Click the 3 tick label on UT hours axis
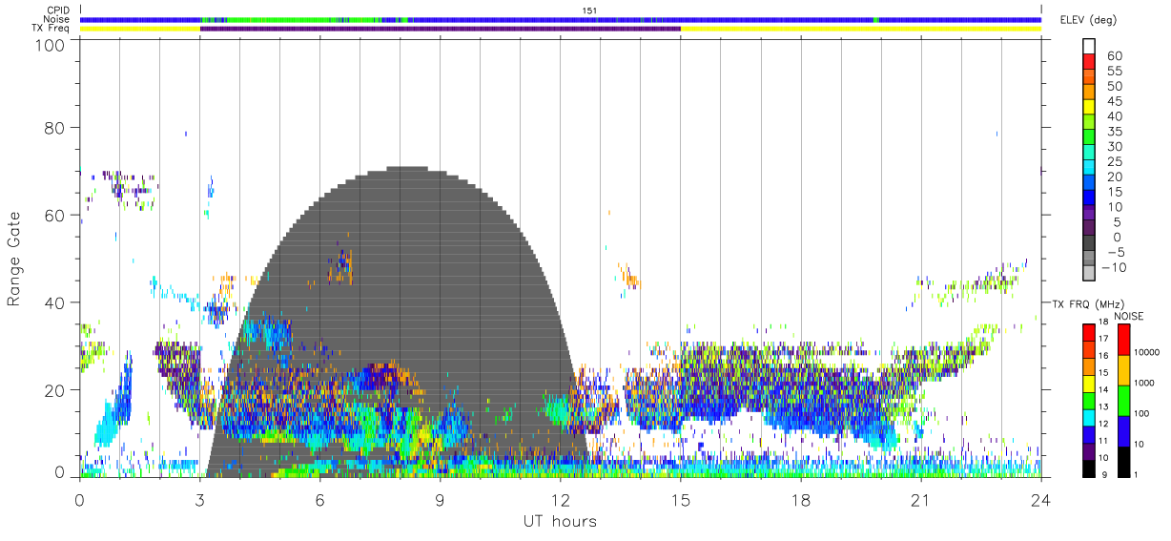The image size is (1171, 541). pyautogui.click(x=199, y=500)
